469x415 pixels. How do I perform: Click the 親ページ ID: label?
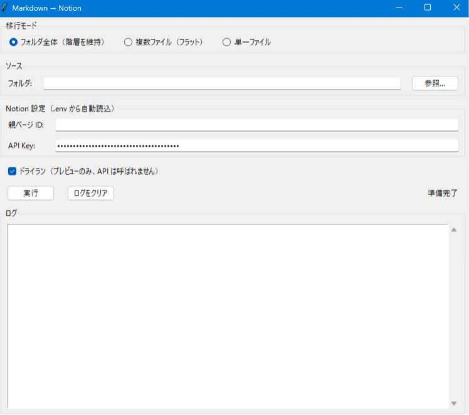coord(26,125)
